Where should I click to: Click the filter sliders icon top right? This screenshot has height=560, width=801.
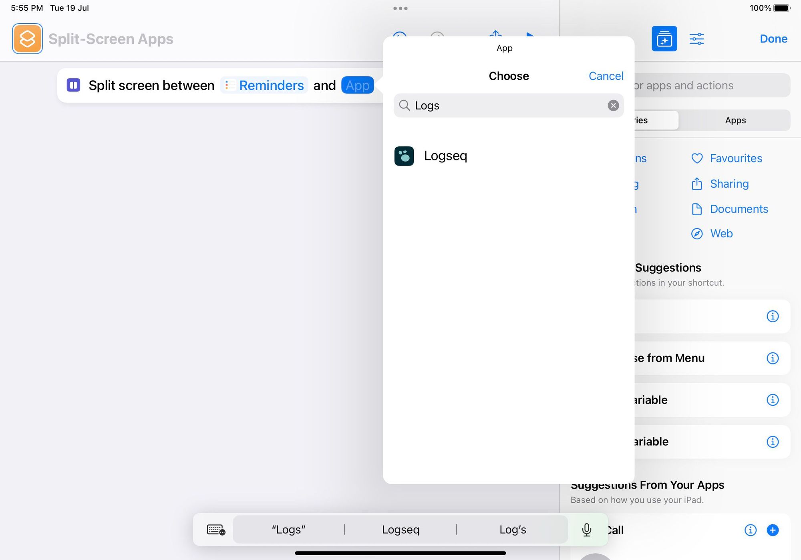click(698, 38)
